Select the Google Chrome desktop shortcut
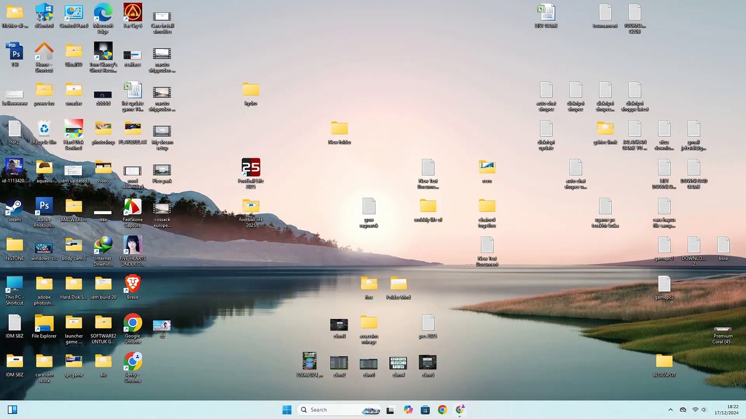Viewport: 746px width, 419px height. click(x=133, y=329)
